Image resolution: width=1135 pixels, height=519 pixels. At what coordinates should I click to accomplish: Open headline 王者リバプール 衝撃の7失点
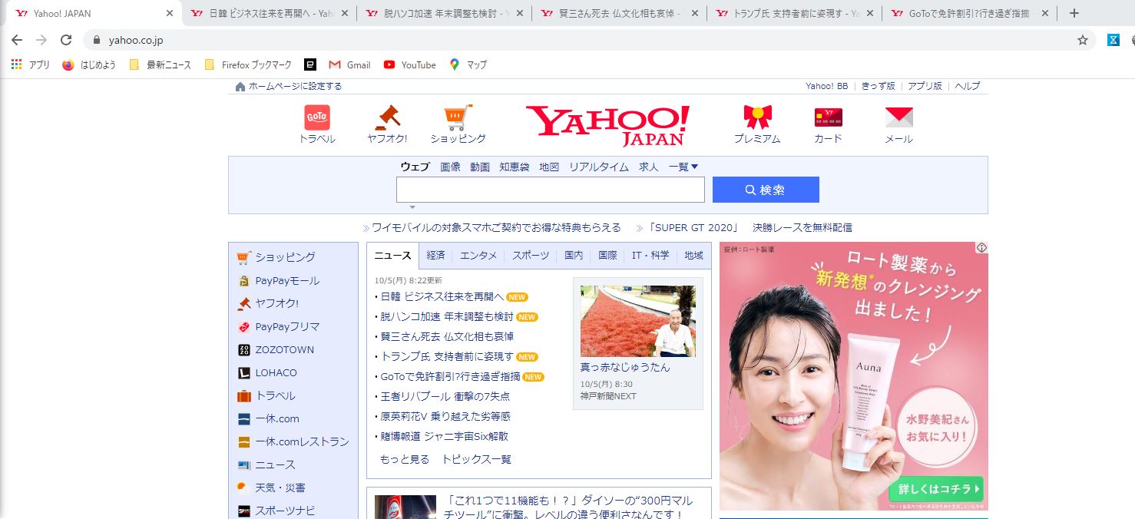coord(445,396)
